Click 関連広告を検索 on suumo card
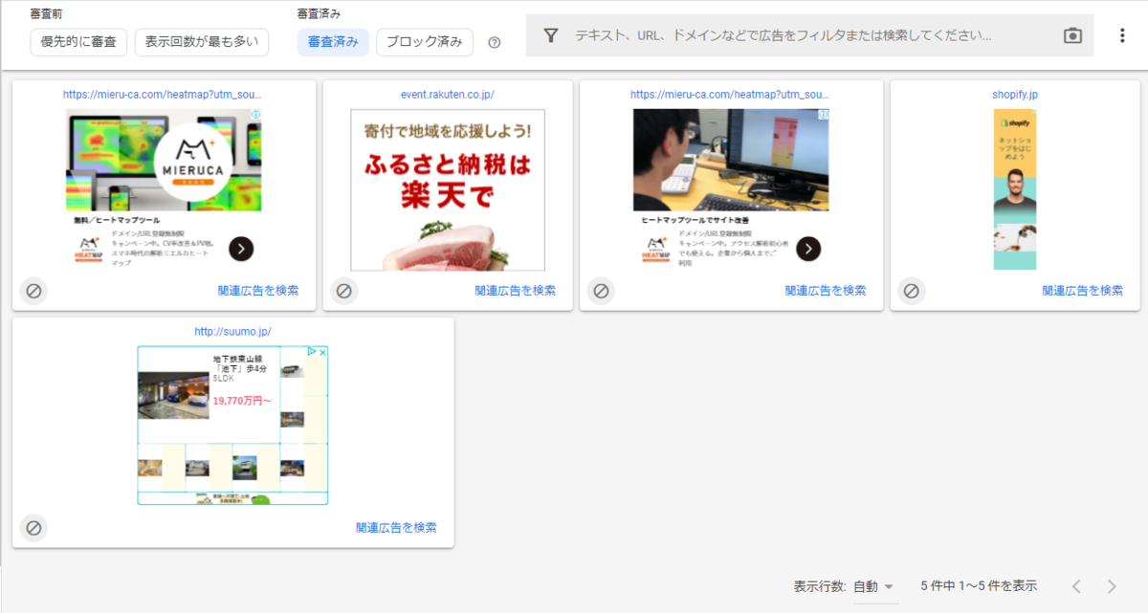 coord(396,528)
